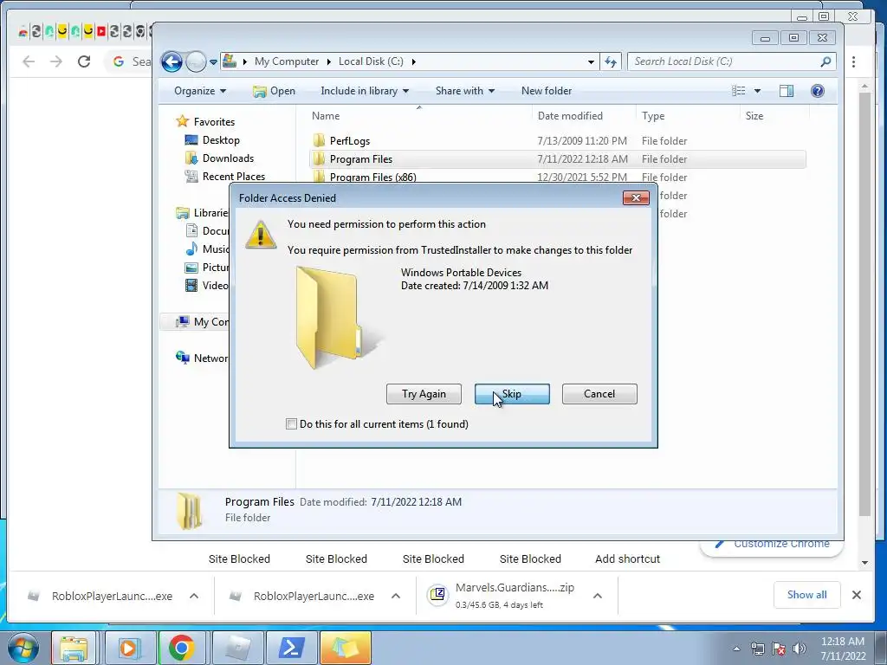Go back in the Explorer window

(172, 61)
